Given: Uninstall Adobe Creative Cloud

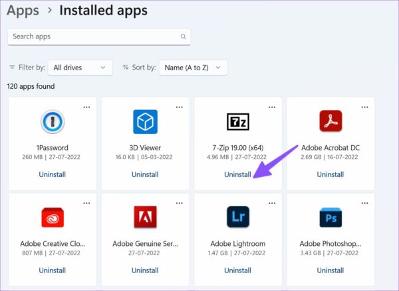Looking at the screenshot, I should 52,270.
